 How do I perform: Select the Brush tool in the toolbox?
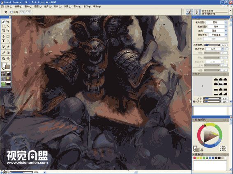click(x=4, y=22)
